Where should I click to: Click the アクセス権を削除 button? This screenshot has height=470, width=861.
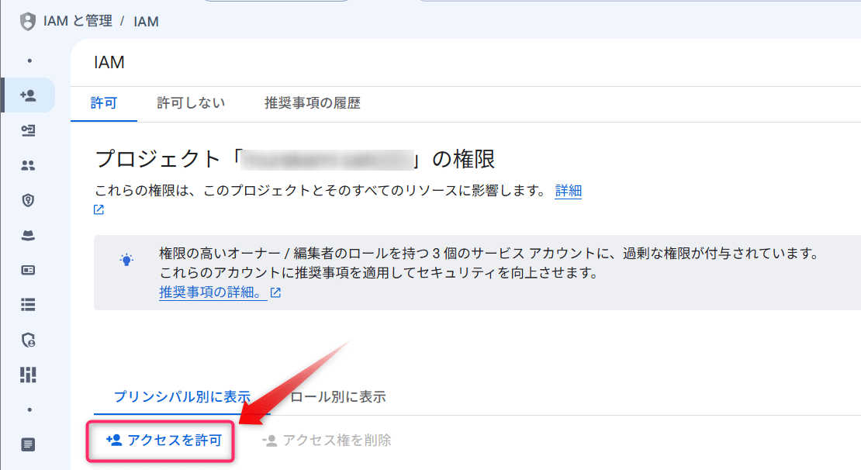[x=327, y=441]
